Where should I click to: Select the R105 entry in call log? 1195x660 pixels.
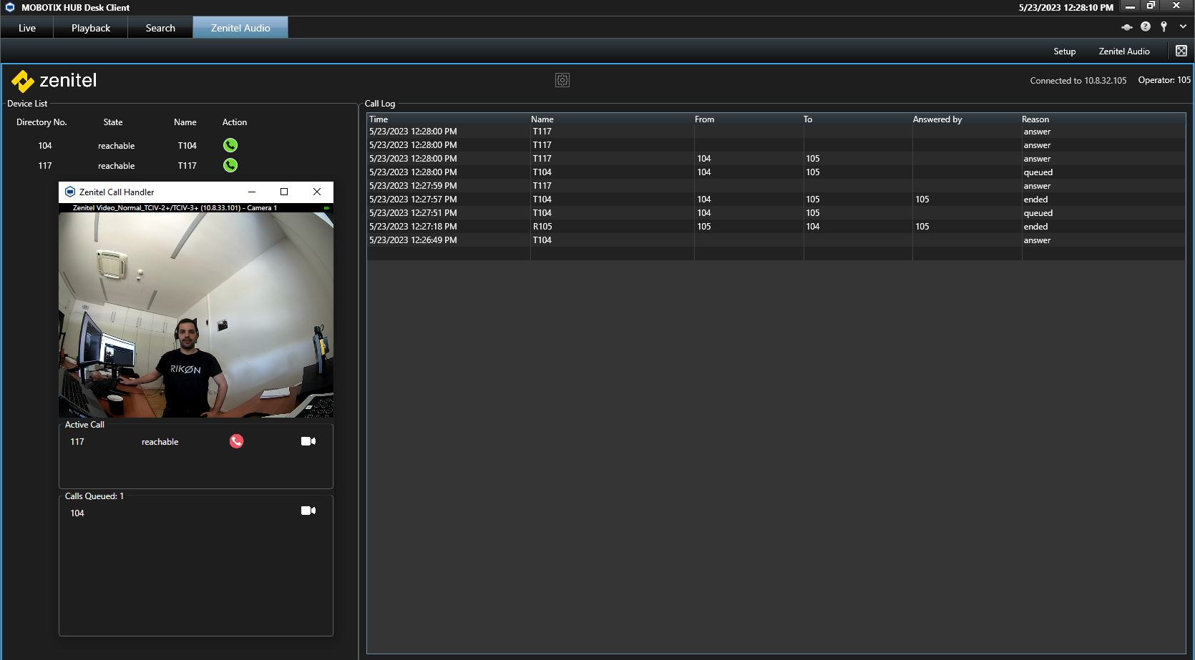pyautogui.click(x=542, y=227)
